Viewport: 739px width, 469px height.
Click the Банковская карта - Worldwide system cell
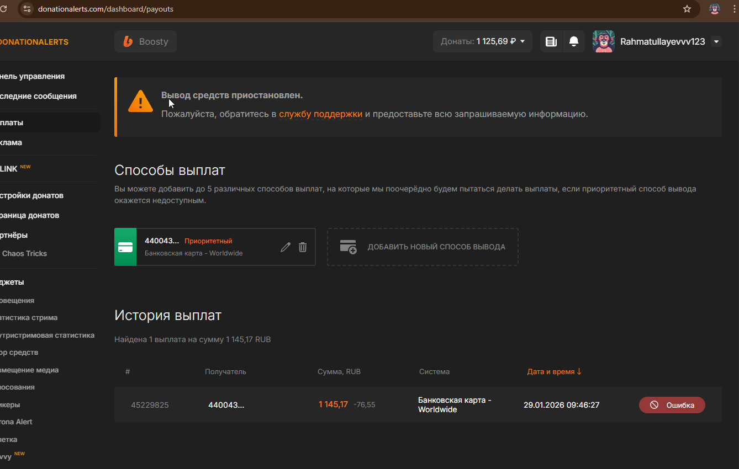pyautogui.click(x=455, y=405)
